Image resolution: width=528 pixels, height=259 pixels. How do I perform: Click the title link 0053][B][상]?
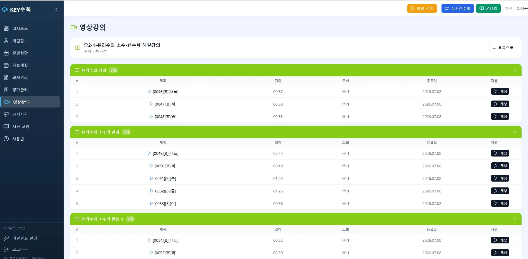click(165, 204)
